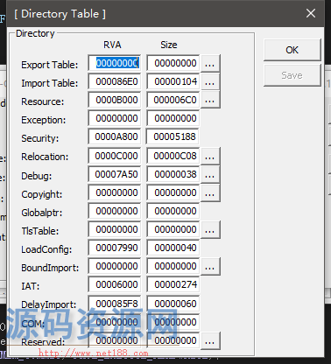Select IAT Size field 00000274
331x364 pixels.
[173, 284]
